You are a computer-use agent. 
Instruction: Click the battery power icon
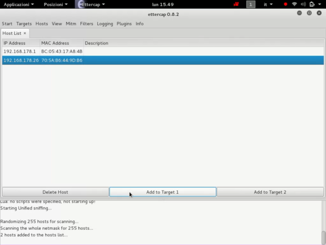[312, 4]
